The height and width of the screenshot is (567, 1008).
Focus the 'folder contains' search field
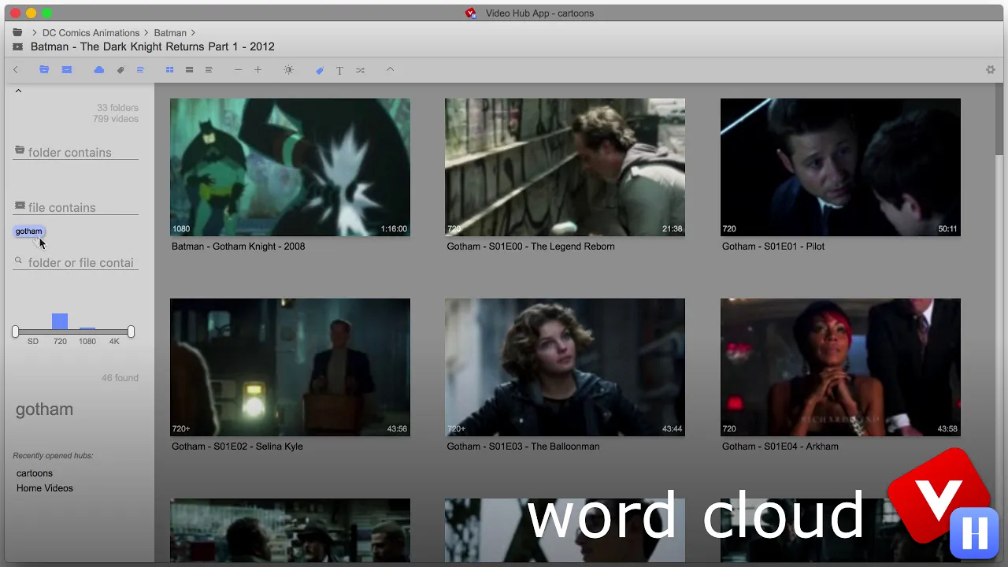click(76, 152)
